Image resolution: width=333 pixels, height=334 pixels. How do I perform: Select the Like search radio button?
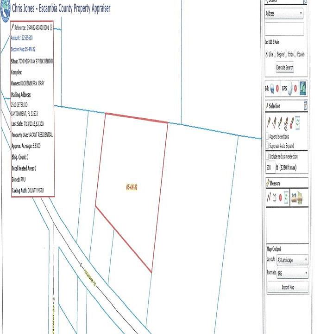267,54
